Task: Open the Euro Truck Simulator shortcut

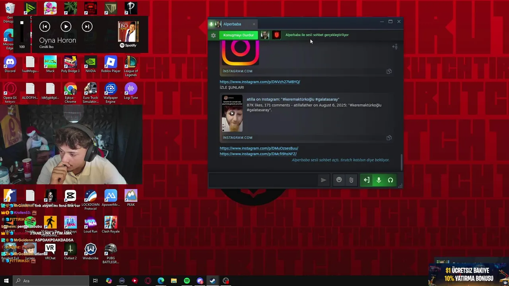Action: point(91,93)
